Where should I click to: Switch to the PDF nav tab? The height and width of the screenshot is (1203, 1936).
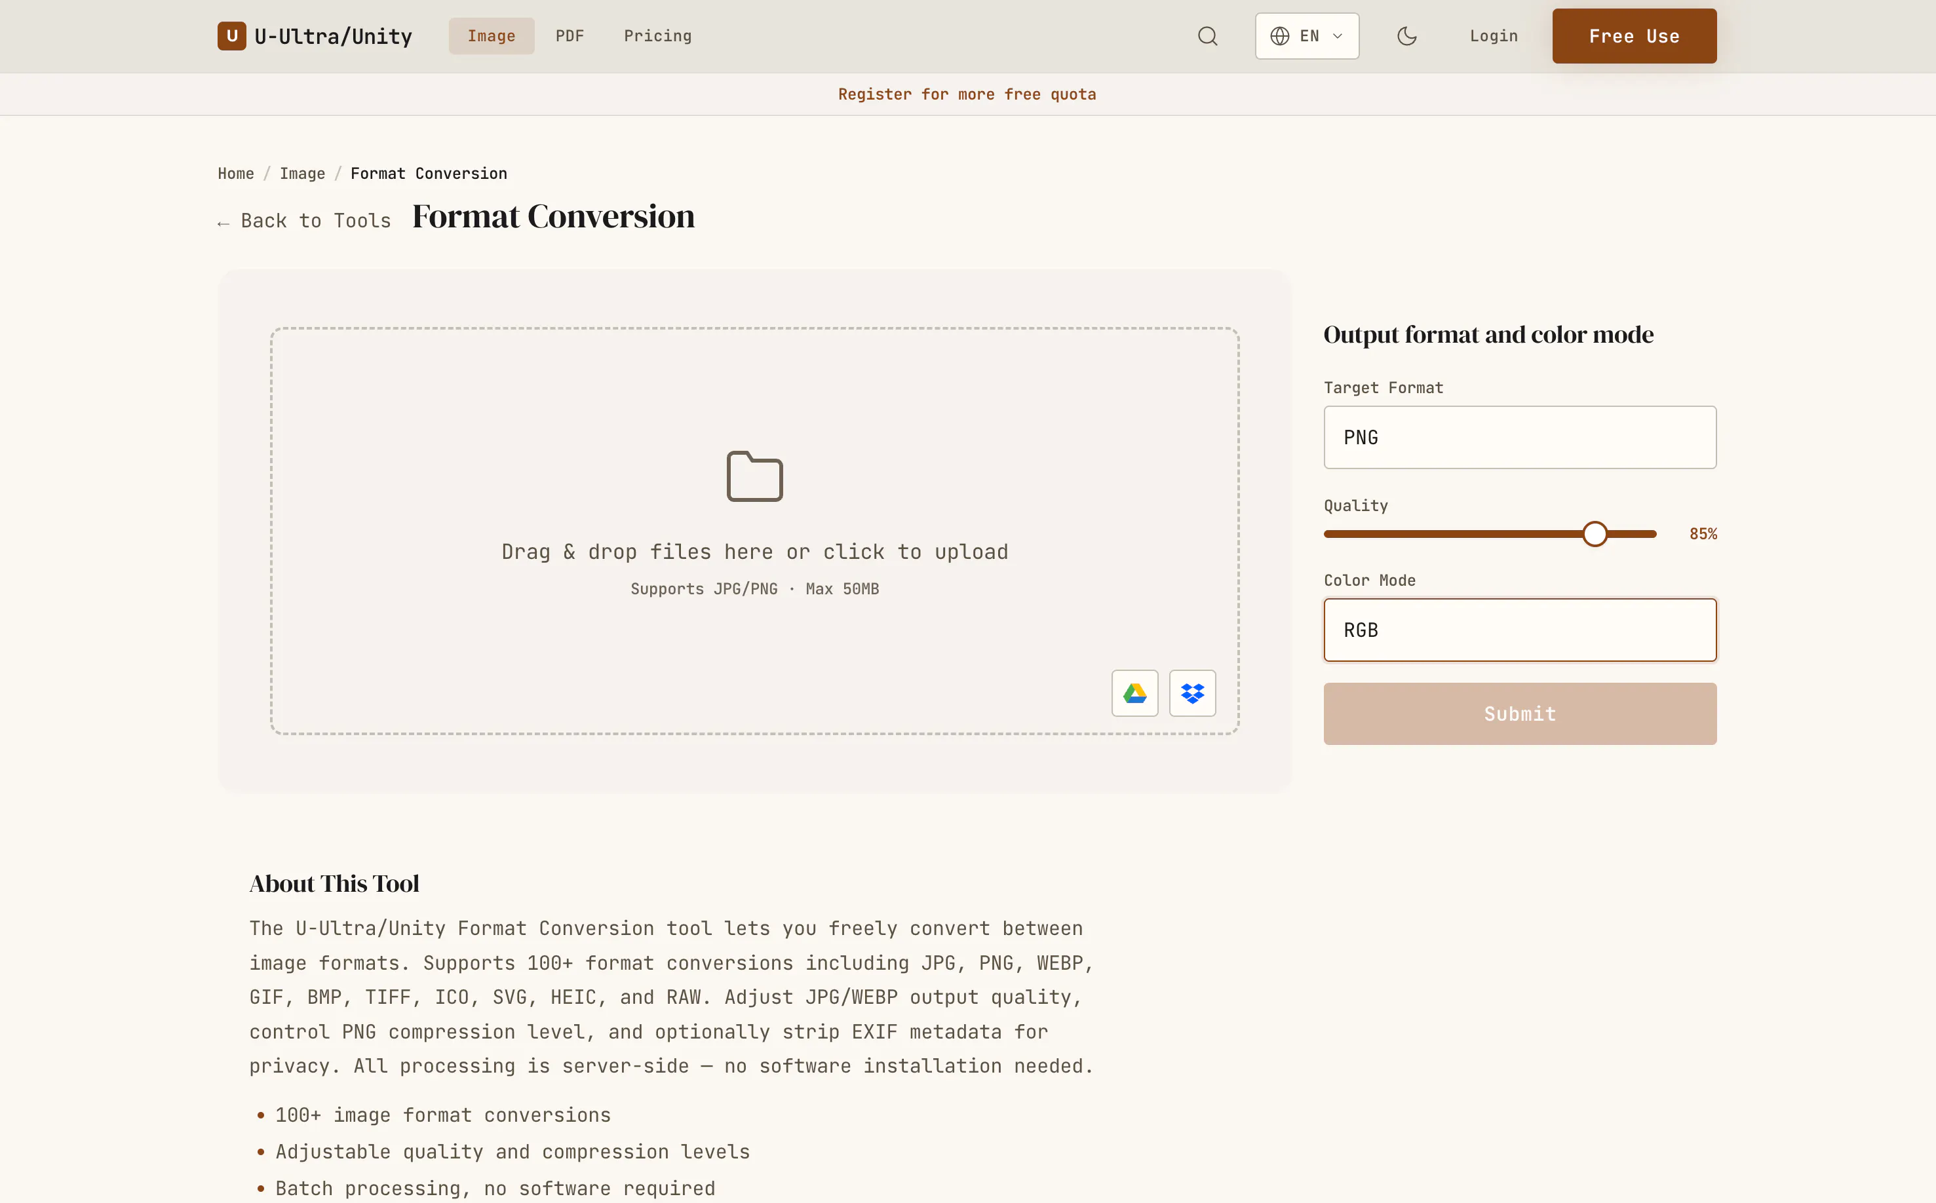coord(570,36)
